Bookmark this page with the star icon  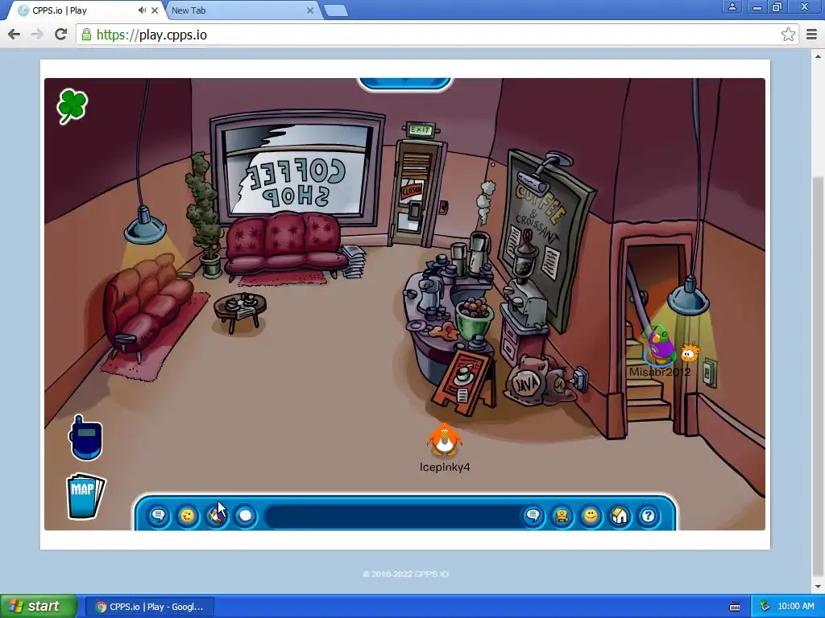click(788, 35)
